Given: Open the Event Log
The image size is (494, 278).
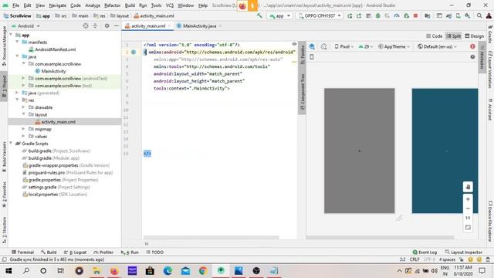Looking at the screenshot, I should pos(425,253).
